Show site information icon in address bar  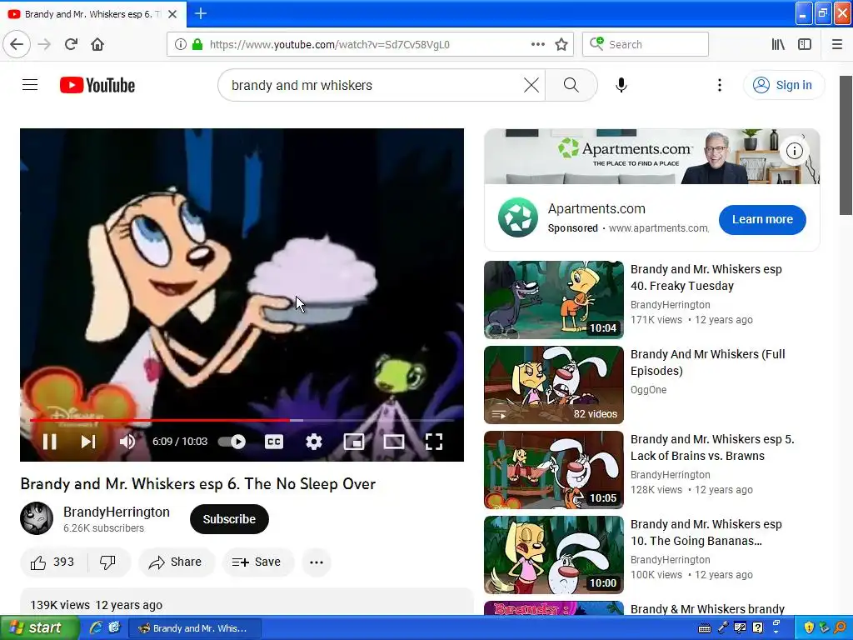181,44
